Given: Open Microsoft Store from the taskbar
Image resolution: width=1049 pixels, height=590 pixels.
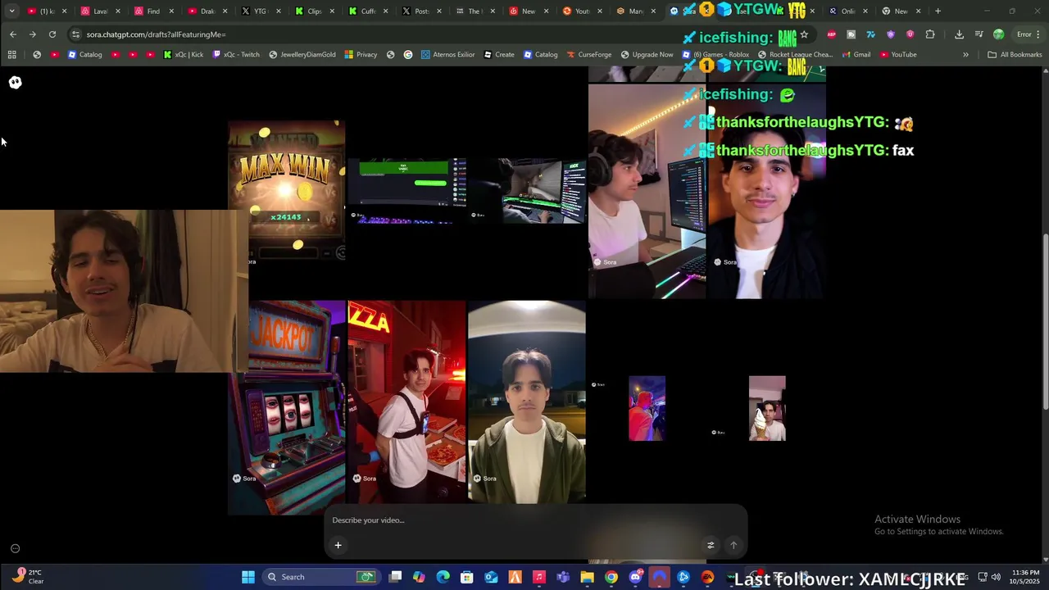Looking at the screenshot, I should pos(467,577).
